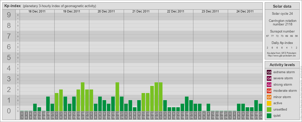302x122 pixels.
Task: Click the G4 severe storm legend badge
Action: point(269,78)
